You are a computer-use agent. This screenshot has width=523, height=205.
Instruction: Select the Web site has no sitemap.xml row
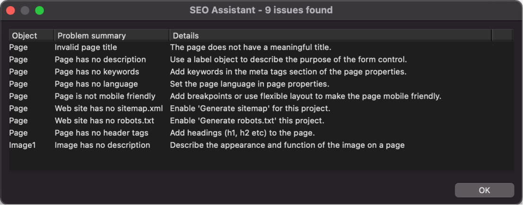(x=261, y=108)
